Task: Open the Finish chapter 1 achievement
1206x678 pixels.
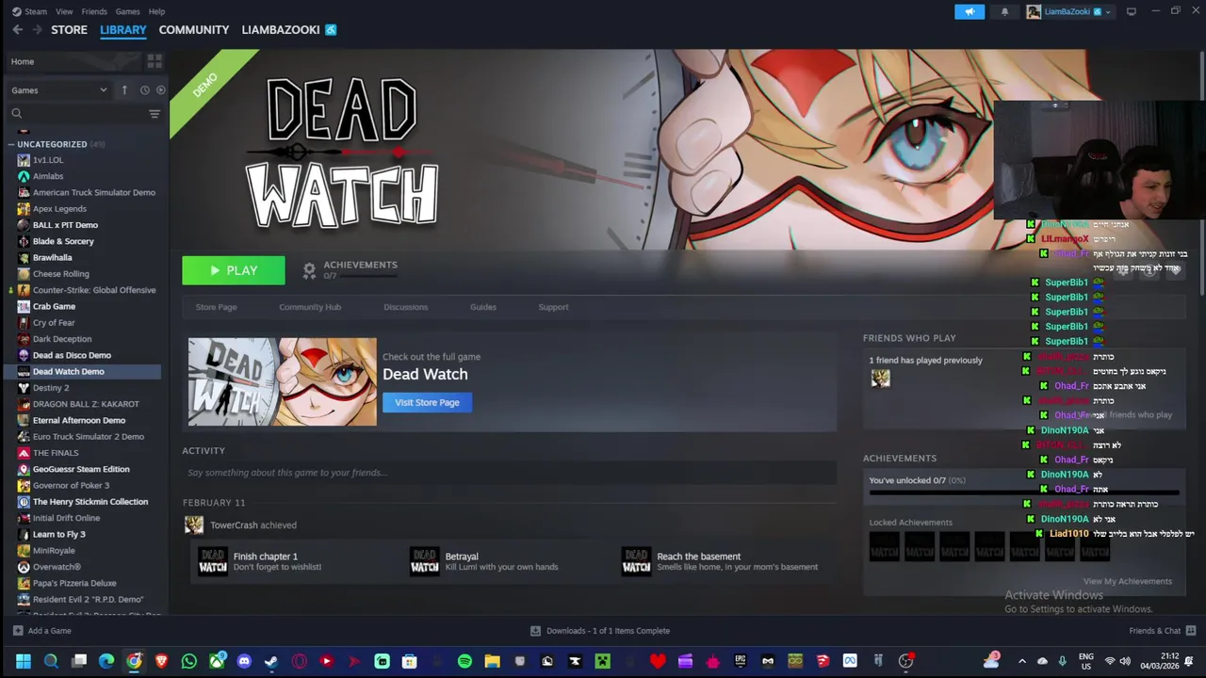Action: [213, 561]
